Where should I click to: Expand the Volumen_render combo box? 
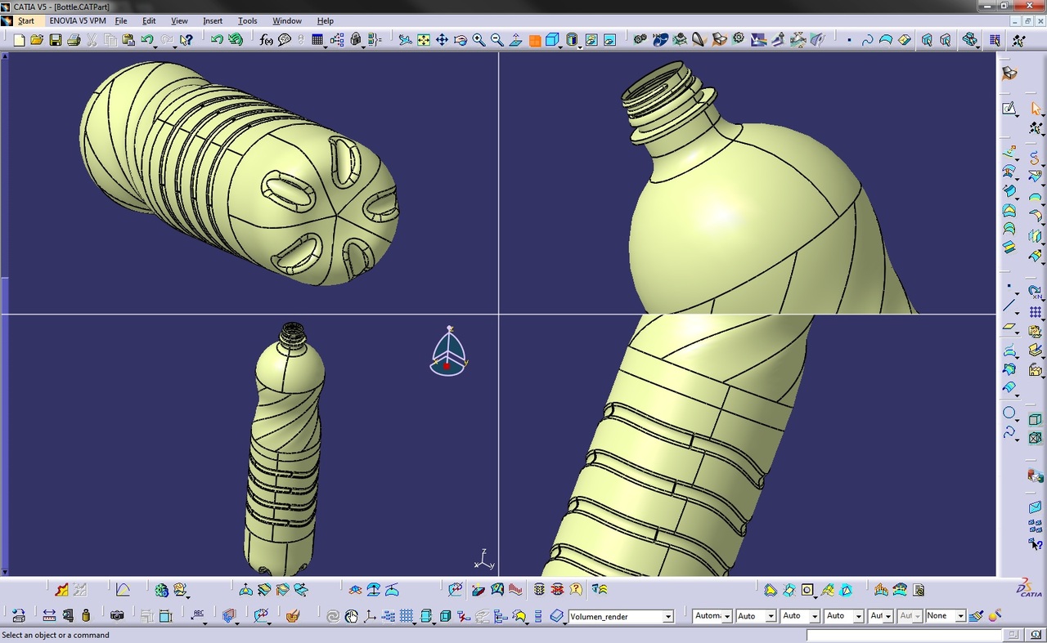[668, 616]
